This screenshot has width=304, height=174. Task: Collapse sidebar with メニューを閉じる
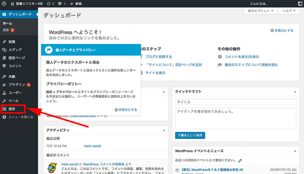(18, 117)
